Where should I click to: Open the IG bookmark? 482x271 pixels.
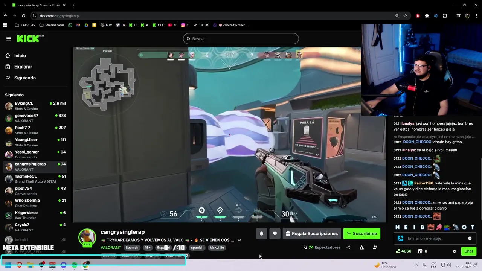click(185, 25)
